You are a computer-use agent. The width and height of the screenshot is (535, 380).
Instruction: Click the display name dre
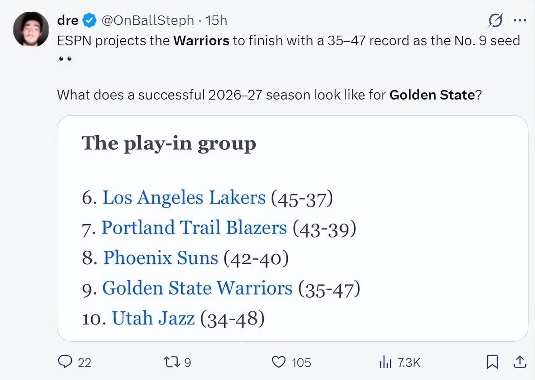point(68,20)
